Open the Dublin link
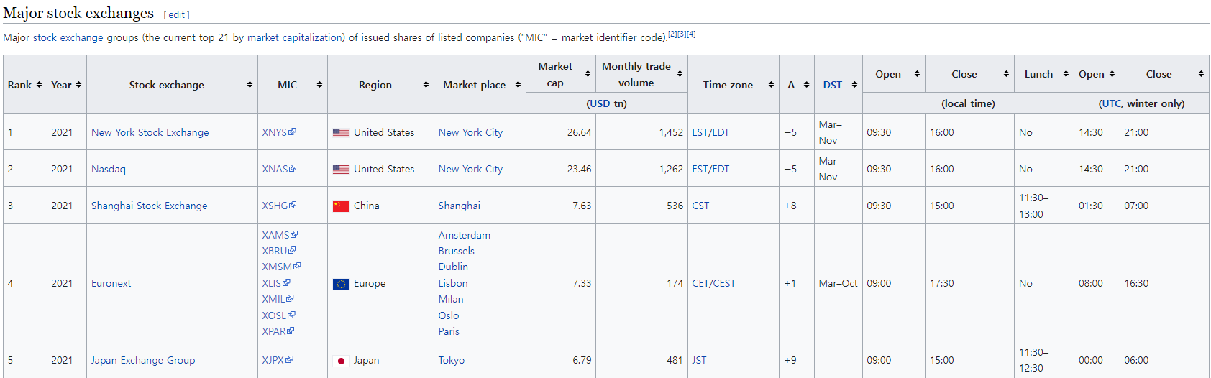The image size is (1211, 378). pyautogui.click(x=454, y=267)
